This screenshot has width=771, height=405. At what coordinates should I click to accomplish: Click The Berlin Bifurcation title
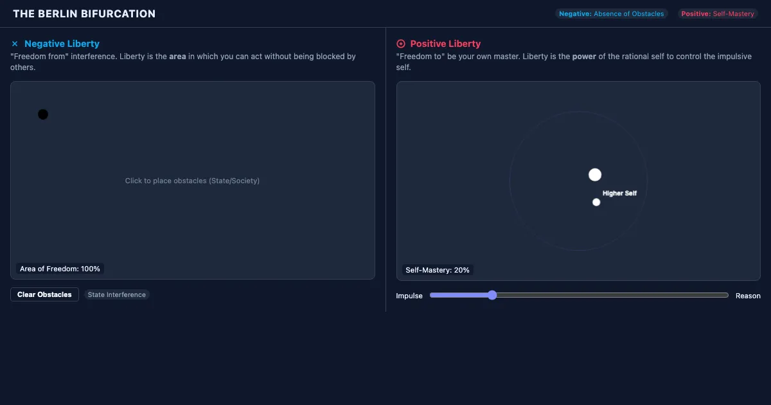point(84,14)
